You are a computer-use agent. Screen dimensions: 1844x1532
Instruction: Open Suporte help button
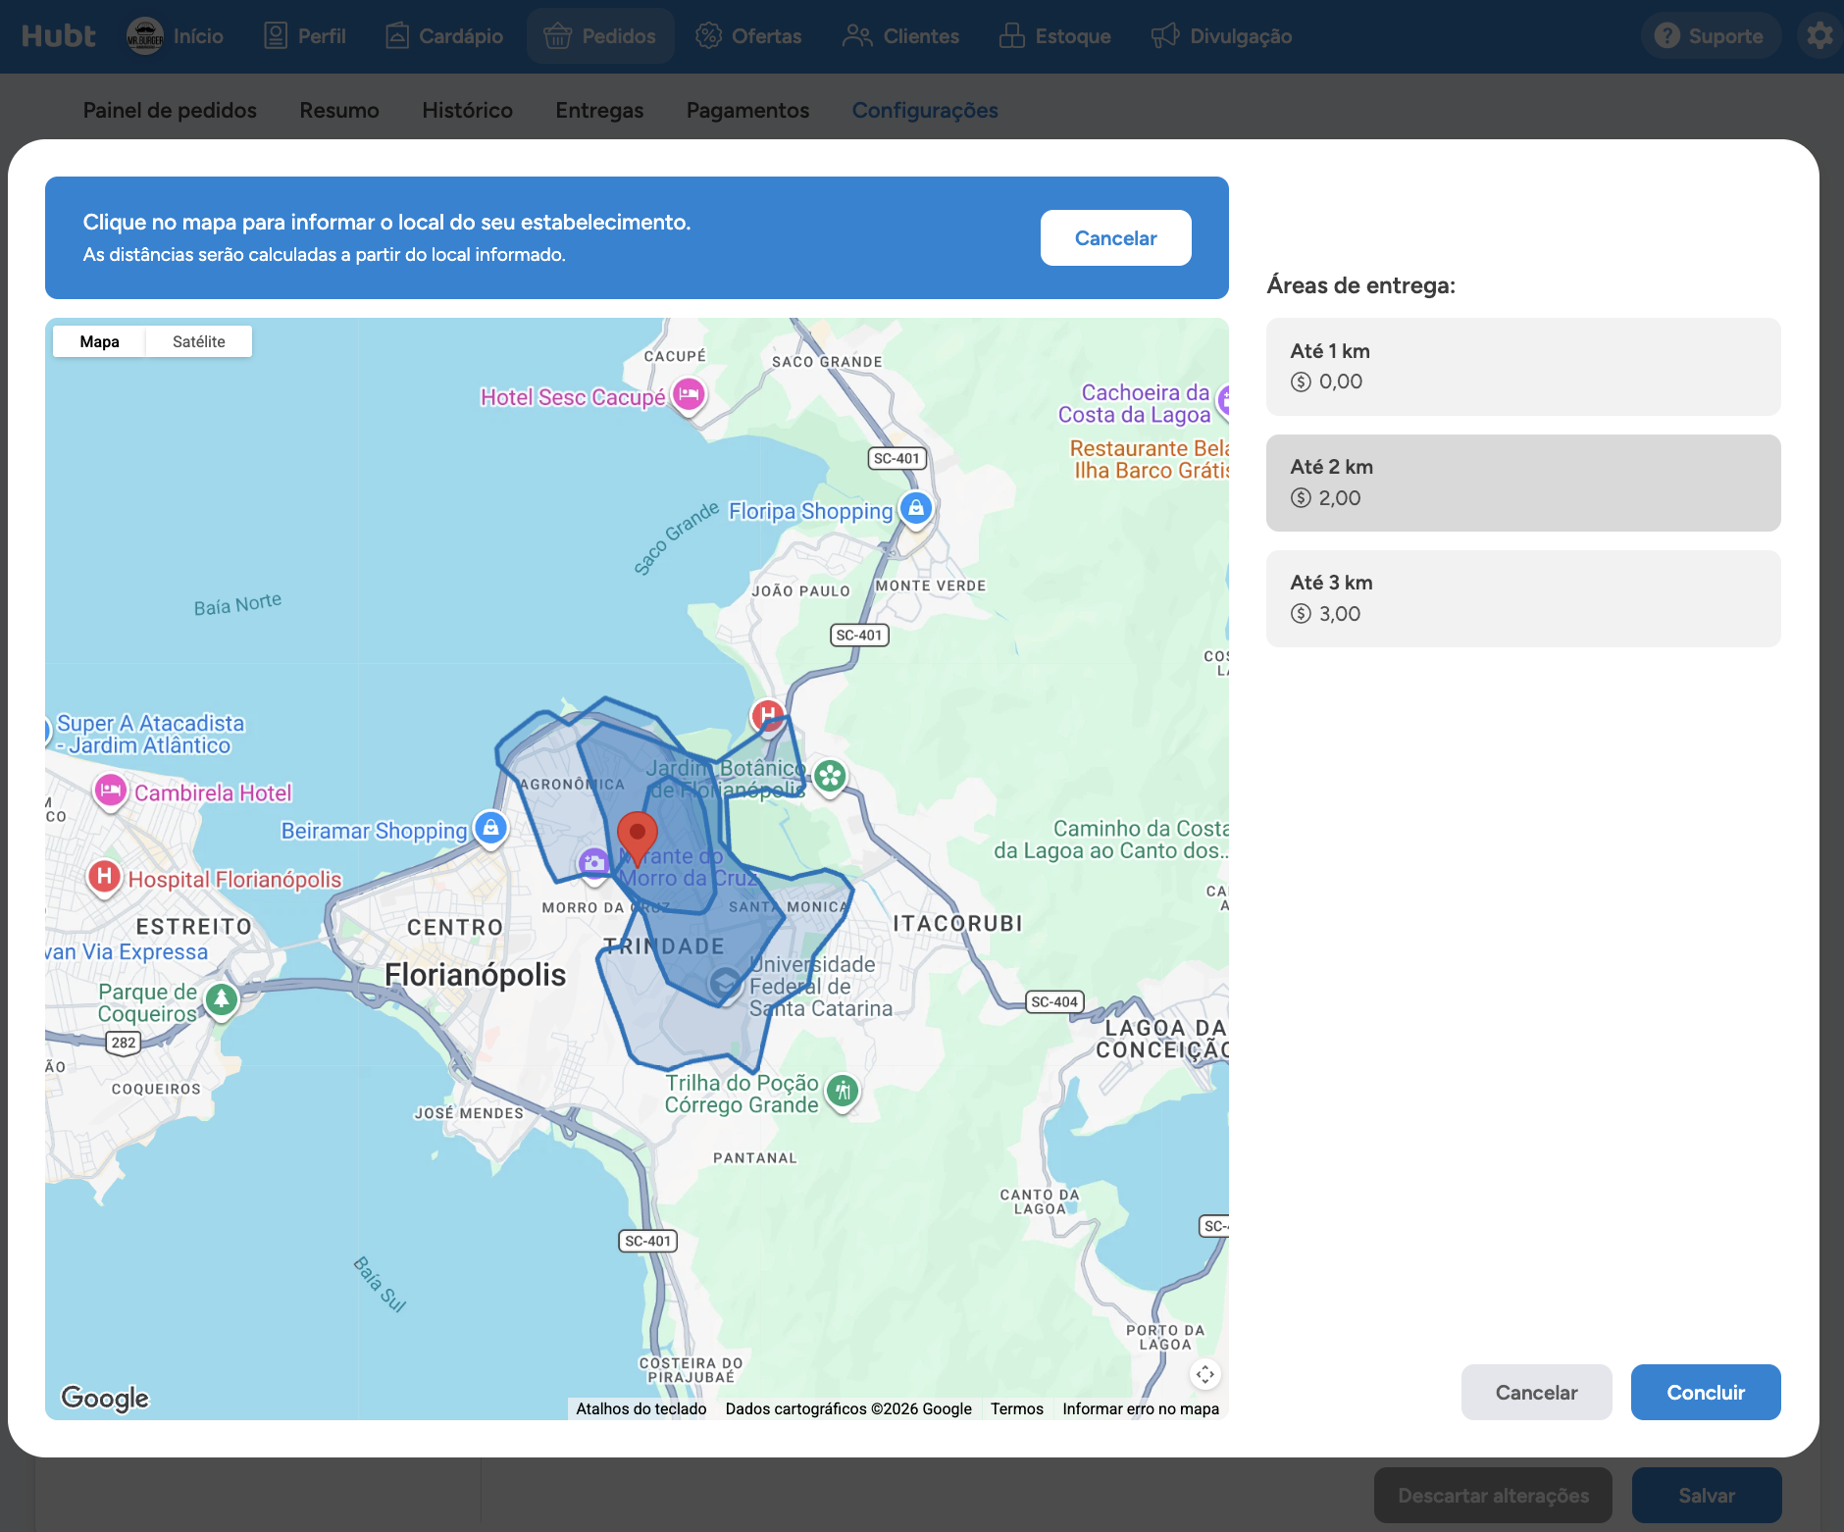point(1711,36)
